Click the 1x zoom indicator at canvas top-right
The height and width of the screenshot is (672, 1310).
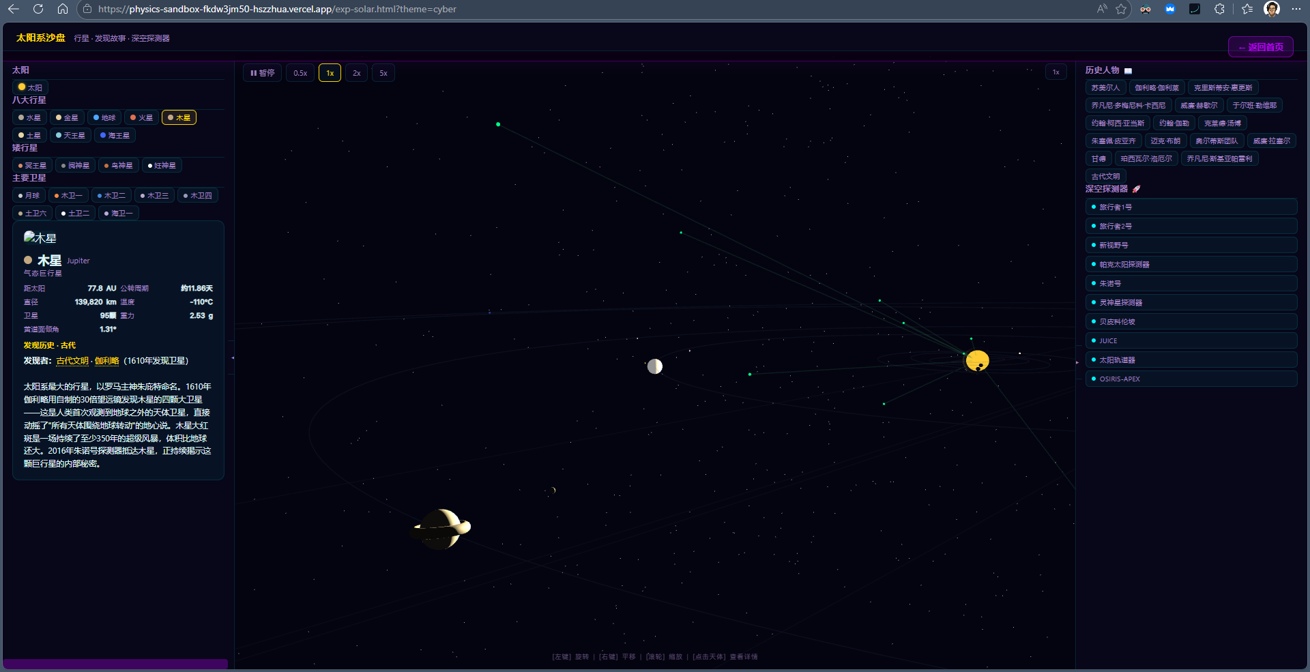point(1056,72)
